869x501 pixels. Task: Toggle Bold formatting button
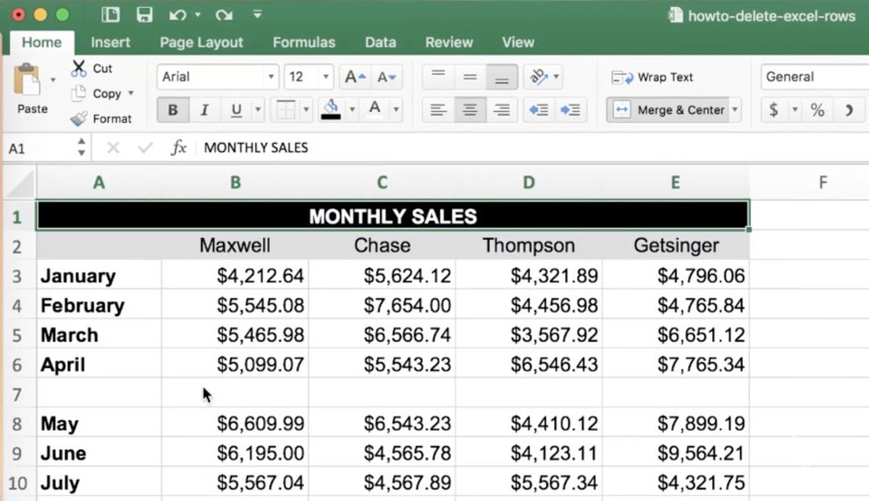coord(172,110)
